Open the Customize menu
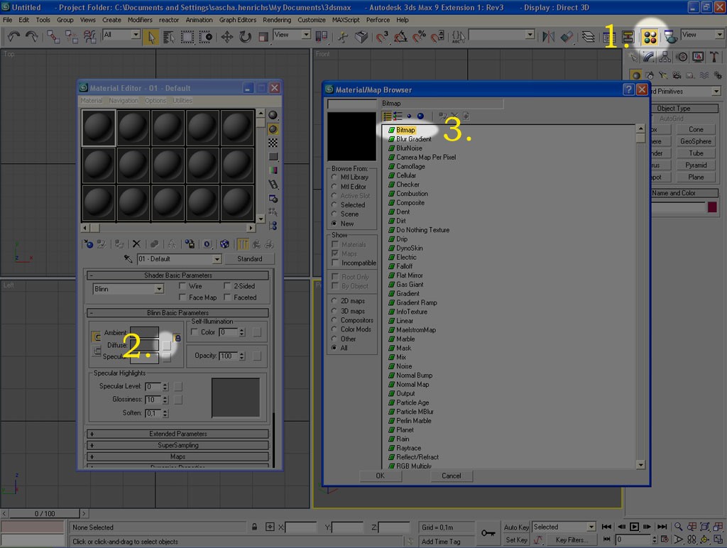Image resolution: width=727 pixels, height=548 pixels. [x=312, y=20]
